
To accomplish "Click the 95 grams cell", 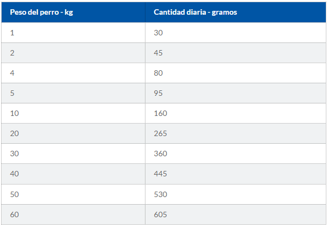I will (x=235, y=93).
